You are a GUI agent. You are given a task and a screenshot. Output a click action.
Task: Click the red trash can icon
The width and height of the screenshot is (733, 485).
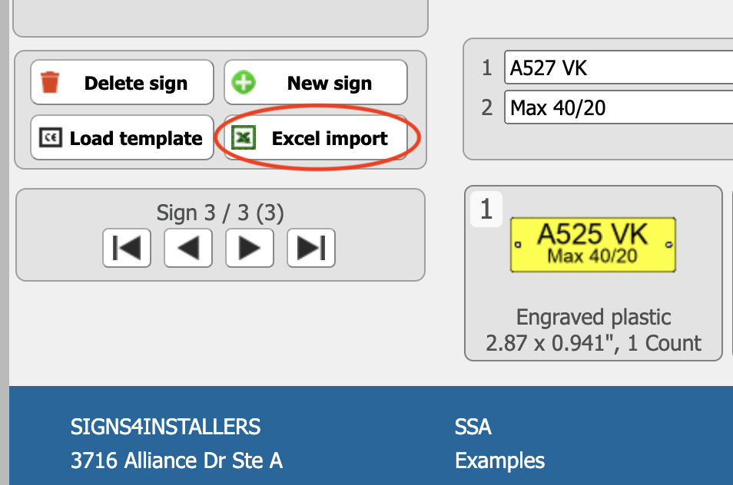pyautogui.click(x=50, y=82)
